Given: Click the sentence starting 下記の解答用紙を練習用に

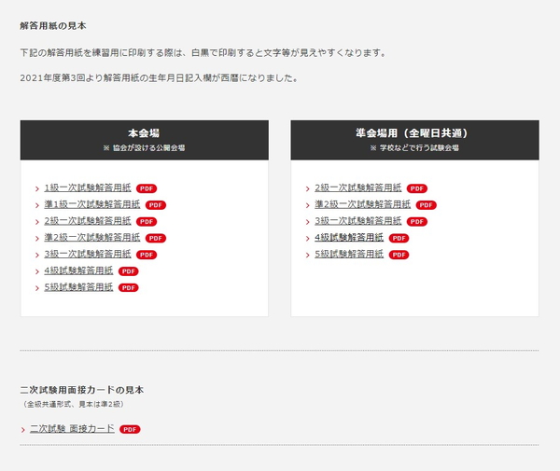Looking at the screenshot, I should [203, 53].
